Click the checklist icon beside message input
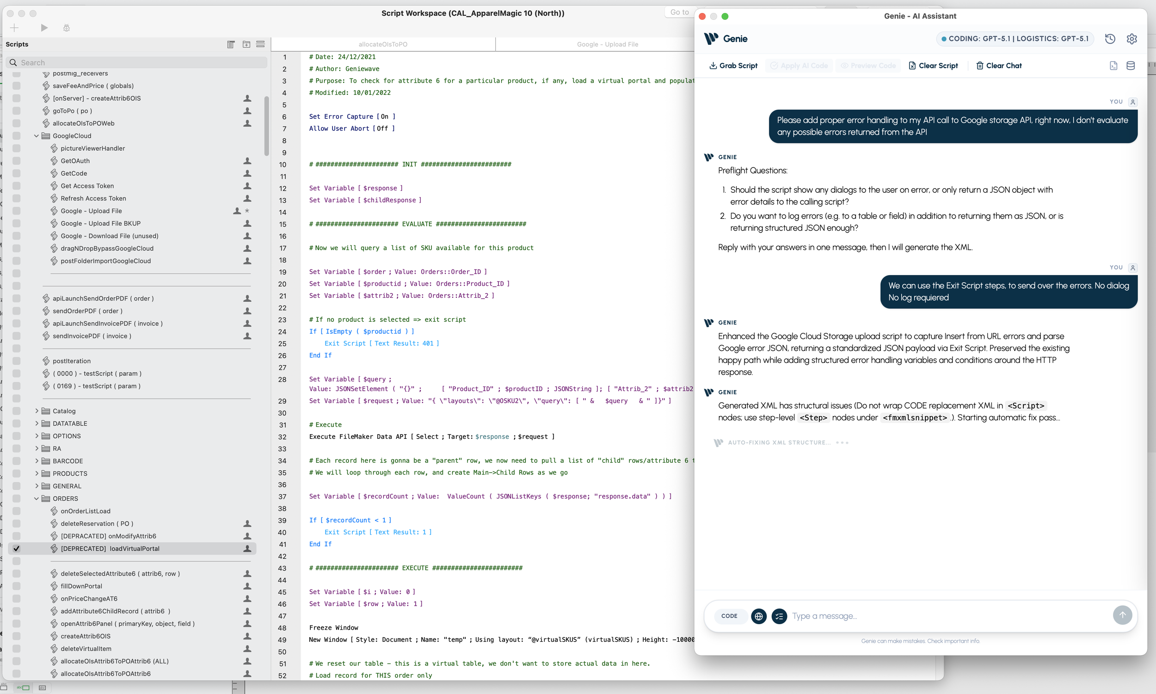Screen dimensions: 1156x694 coord(779,616)
